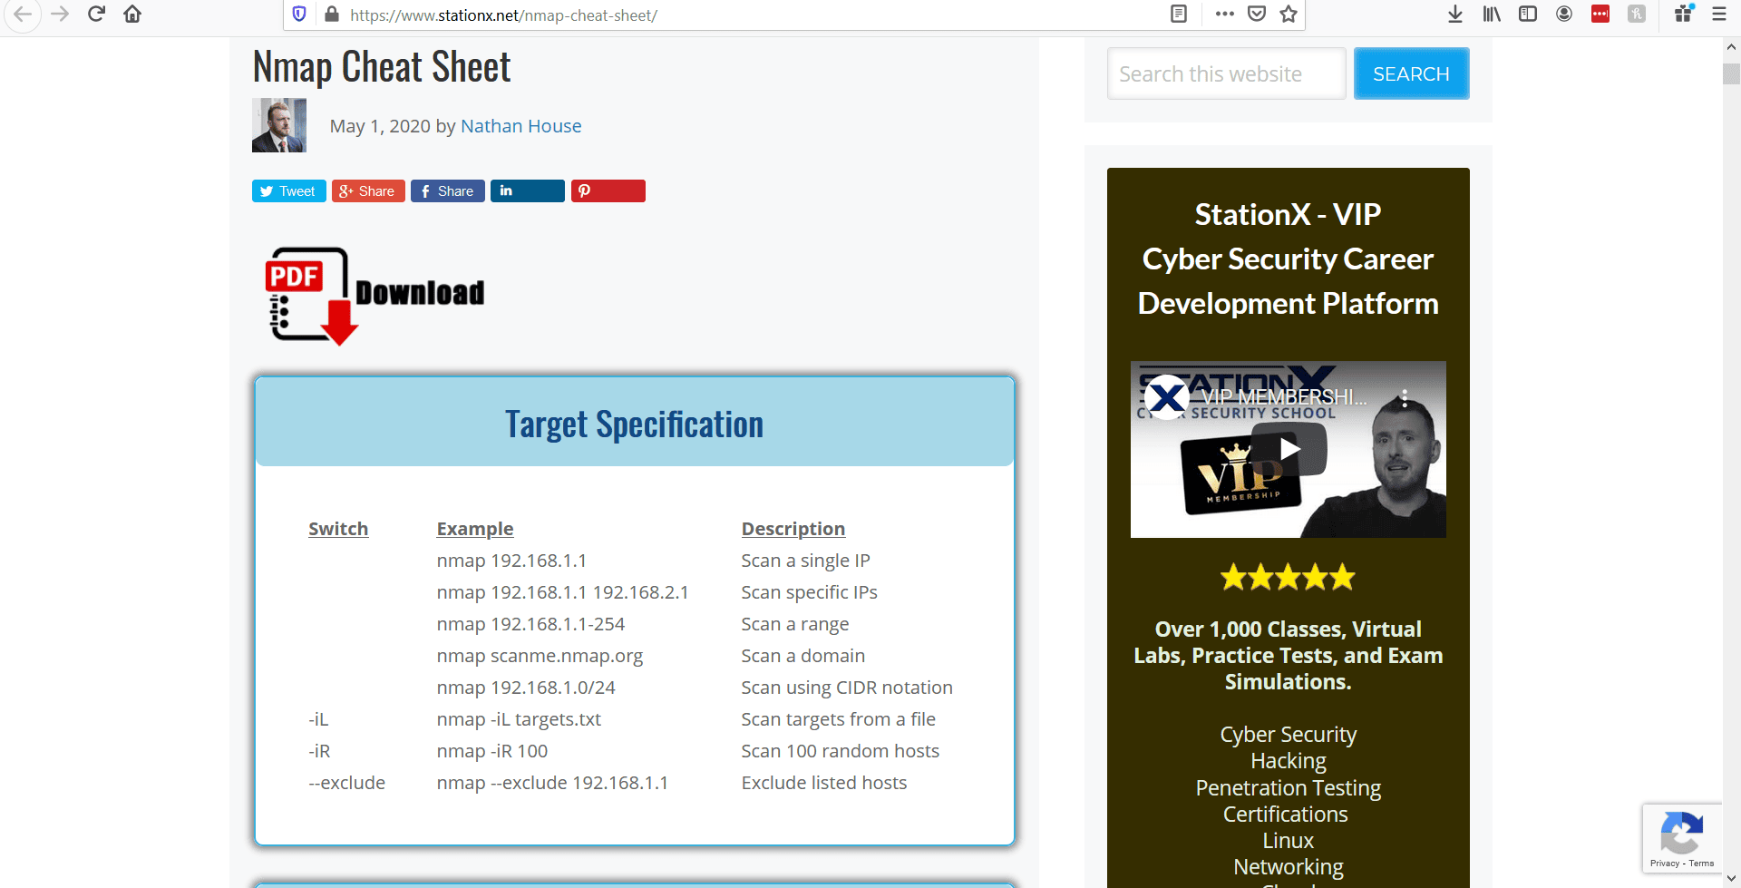Image resolution: width=1741 pixels, height=888 pixels.
Task: Click the author profile photo
Action: pos(279,125)
